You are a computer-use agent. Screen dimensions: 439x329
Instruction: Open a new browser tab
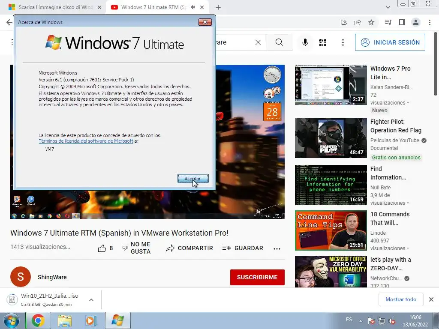pyautogui.click(x=218, y=8)
